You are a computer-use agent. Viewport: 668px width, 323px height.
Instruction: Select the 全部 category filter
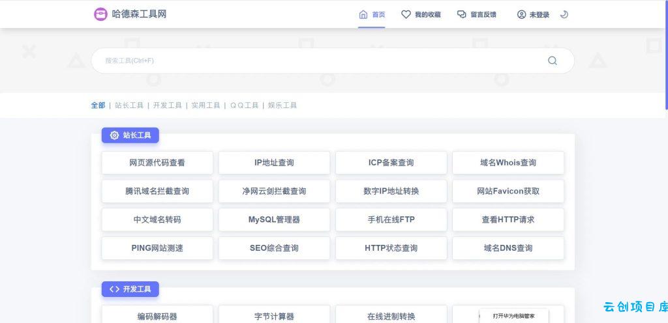click(98, 105)
